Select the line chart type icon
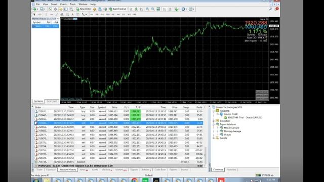 (142, 9)
